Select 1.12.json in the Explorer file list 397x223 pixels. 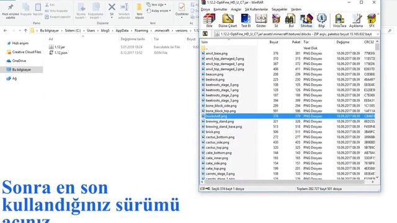pyautogui.click(x=58, y=53)
